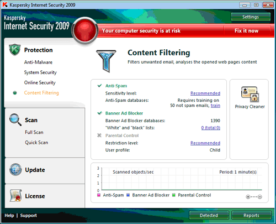Open the Detected button
The width and height of the screenshot is (276, 224).
click(209, 215)
